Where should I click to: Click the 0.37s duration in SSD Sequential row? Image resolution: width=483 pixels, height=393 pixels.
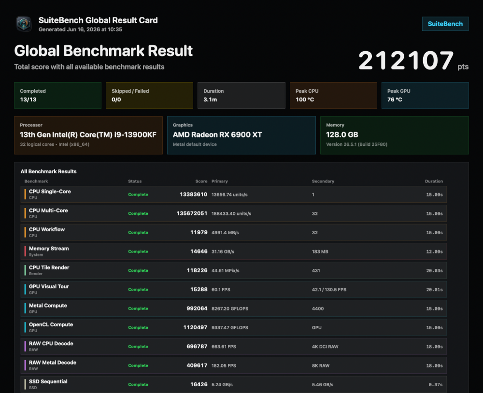coord(436,385)
